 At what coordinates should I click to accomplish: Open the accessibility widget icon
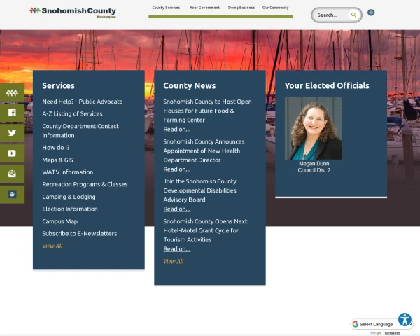(405, 320)
